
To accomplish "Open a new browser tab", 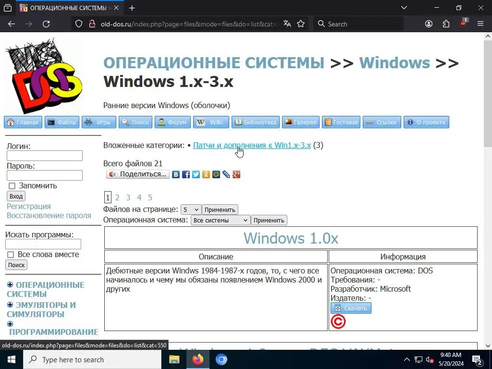I will 132,8.
